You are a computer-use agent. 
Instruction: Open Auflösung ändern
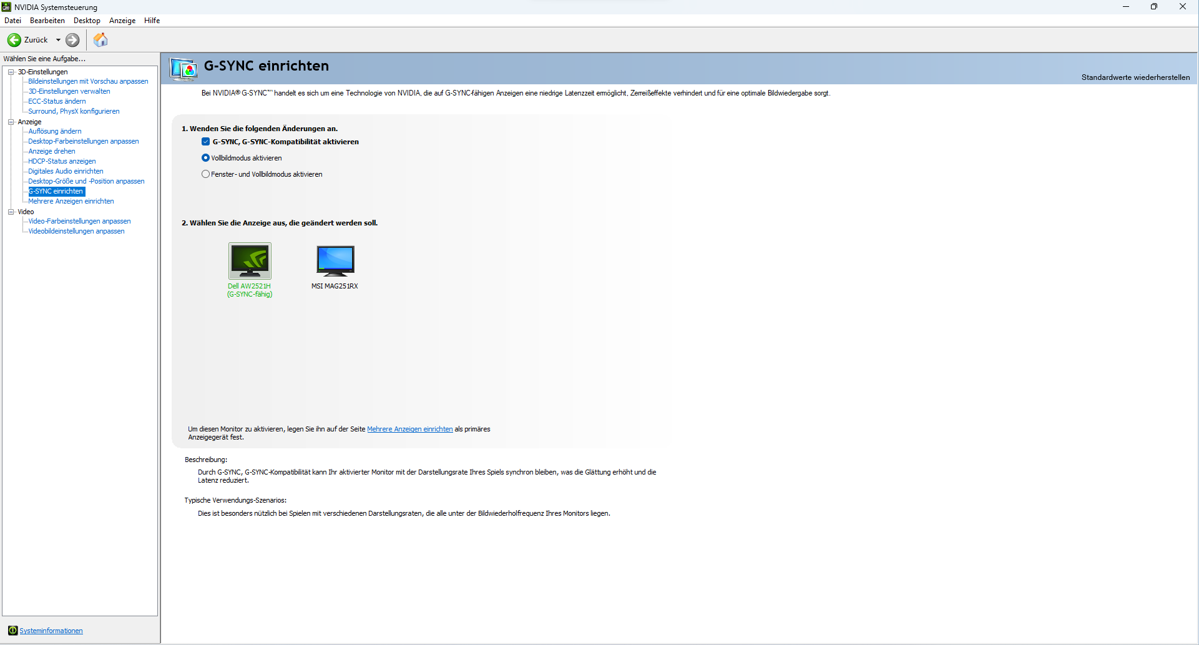coord(55,131)
